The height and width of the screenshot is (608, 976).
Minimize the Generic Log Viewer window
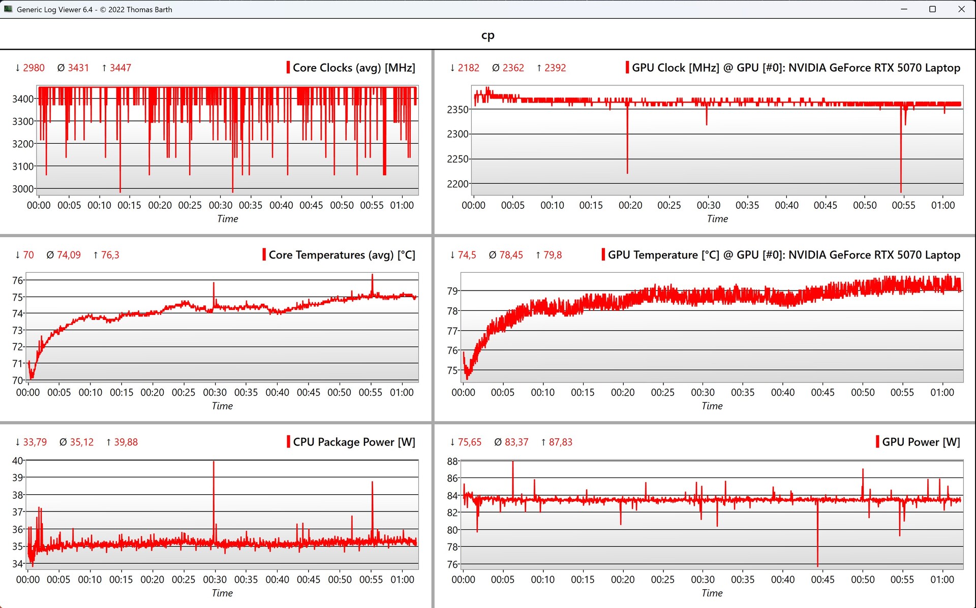tap(904, 9)
